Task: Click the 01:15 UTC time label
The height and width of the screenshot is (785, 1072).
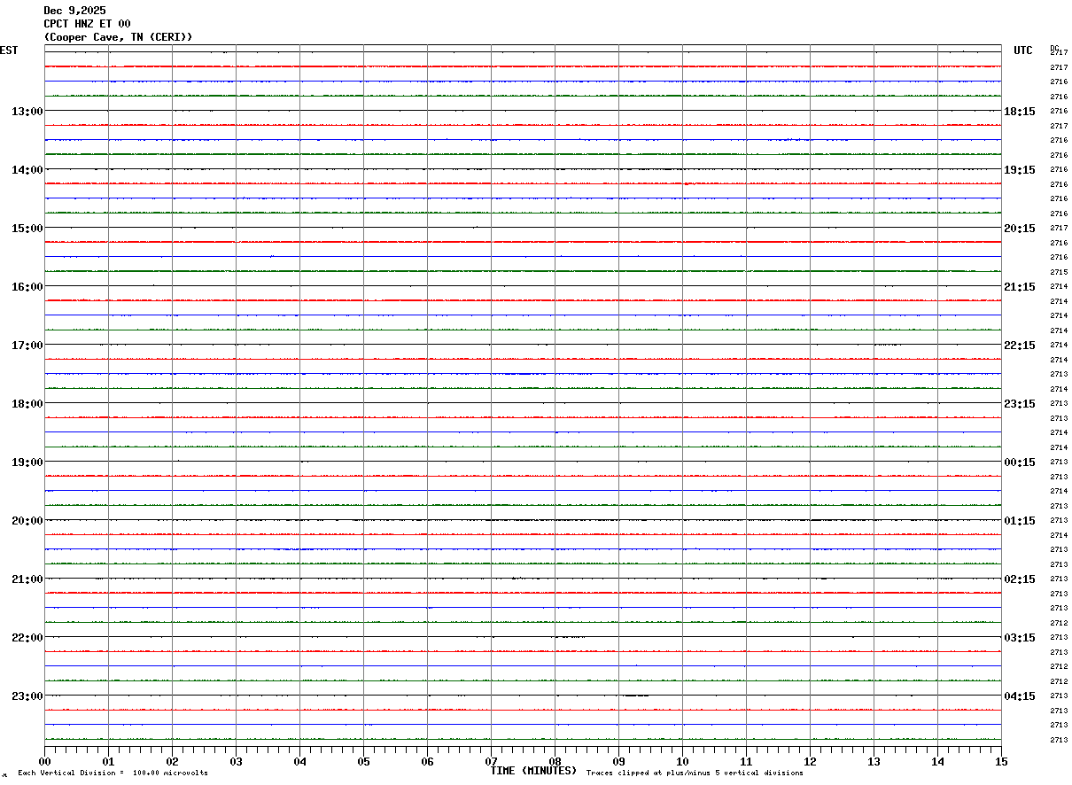Action: tap(1020, 520)
